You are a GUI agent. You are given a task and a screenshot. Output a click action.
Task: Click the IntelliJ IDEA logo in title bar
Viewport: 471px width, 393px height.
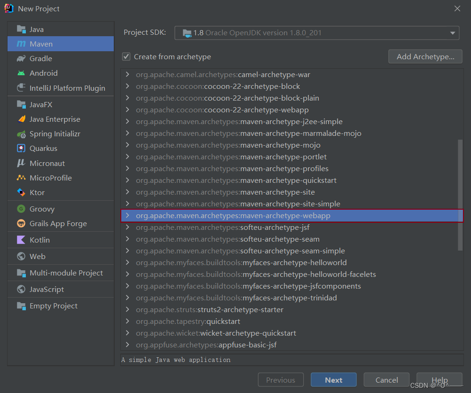tap(9, 8)
